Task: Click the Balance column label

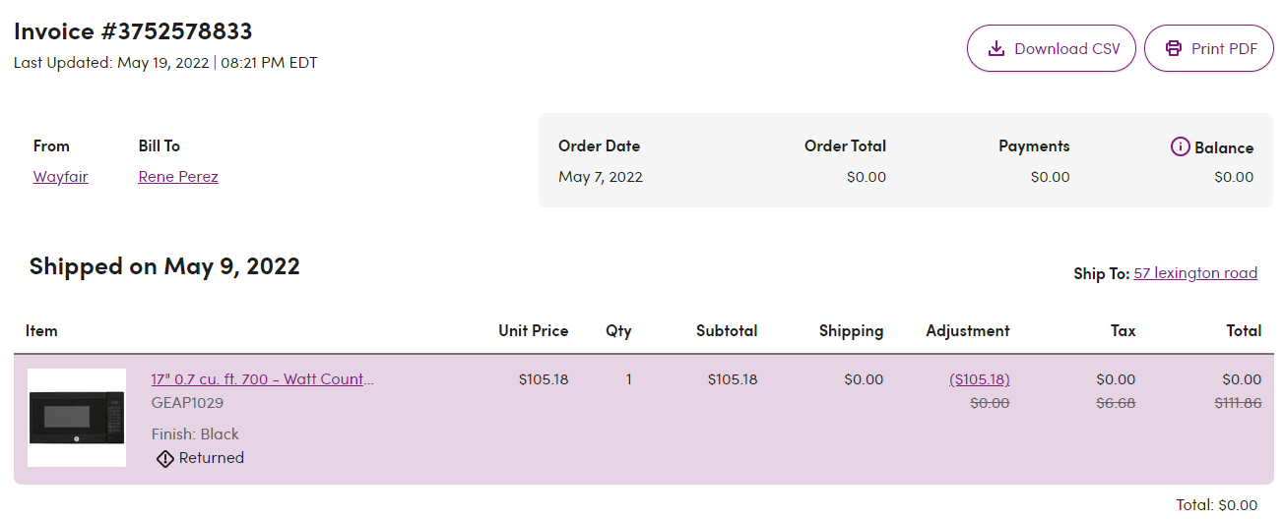Action: (x=1224, y=147)
